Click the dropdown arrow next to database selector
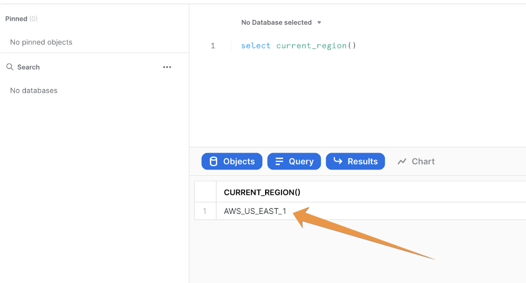The width and height of the screenshot is (526, 283). [x=319, y=23]
